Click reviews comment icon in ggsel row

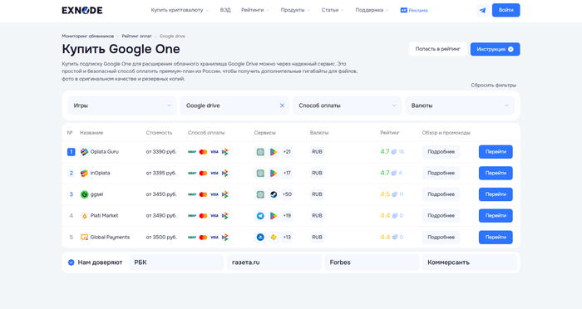(395, 194)
